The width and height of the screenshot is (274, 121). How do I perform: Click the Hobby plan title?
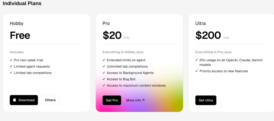(16, 23)
